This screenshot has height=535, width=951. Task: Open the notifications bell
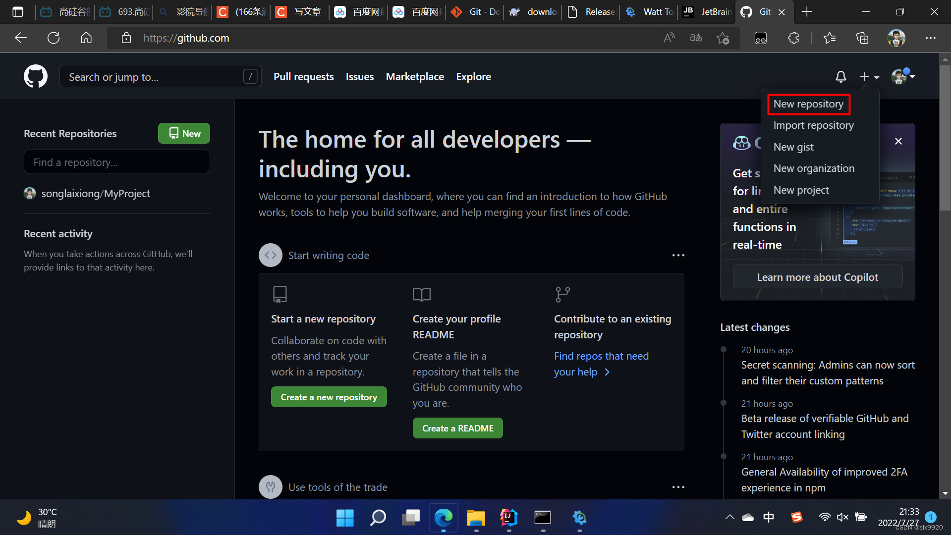point(840,76)
